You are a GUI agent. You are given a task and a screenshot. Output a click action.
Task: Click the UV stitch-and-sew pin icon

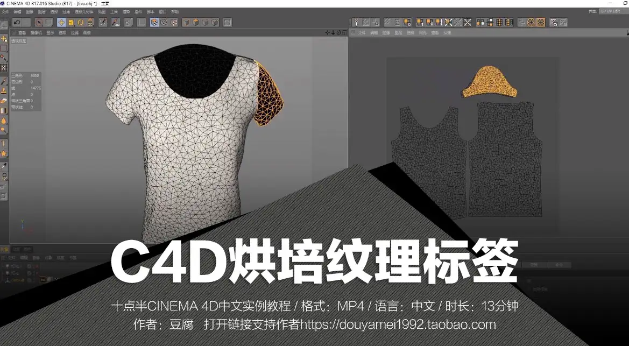356,23
